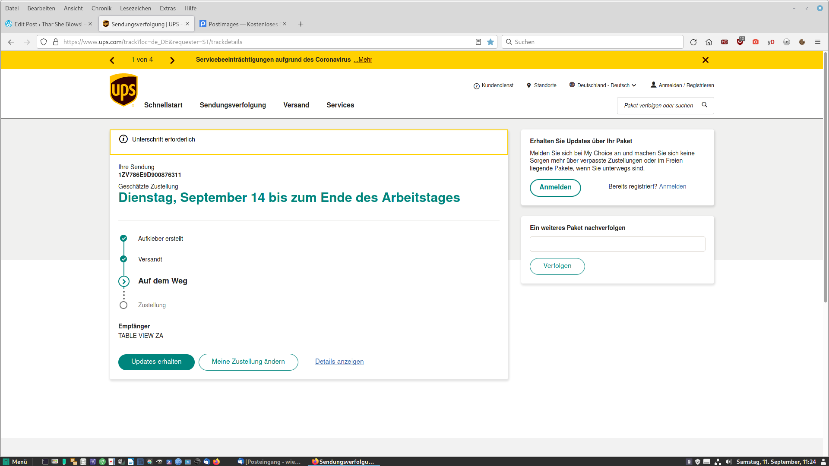Image resolution: width=829 pixels, height=466 pixels.
Task: Show next alert banner message
Action: 172,60
